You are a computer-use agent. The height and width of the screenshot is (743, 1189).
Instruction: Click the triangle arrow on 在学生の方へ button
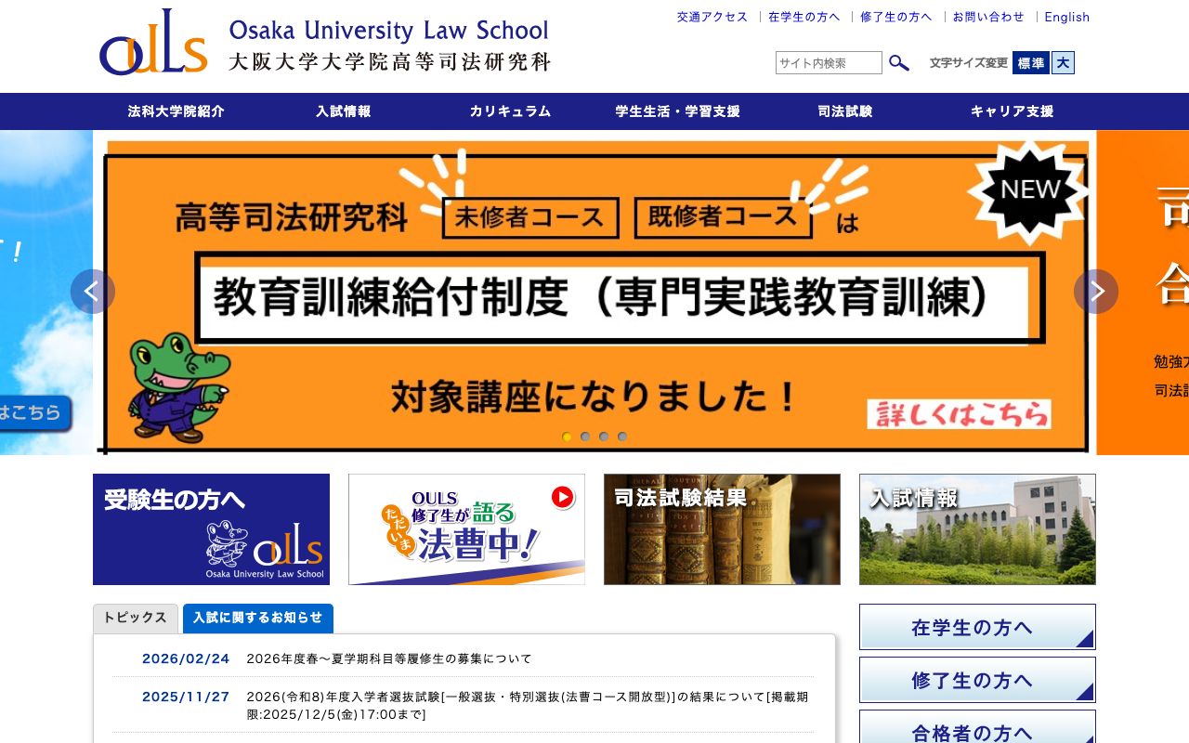1085,639
